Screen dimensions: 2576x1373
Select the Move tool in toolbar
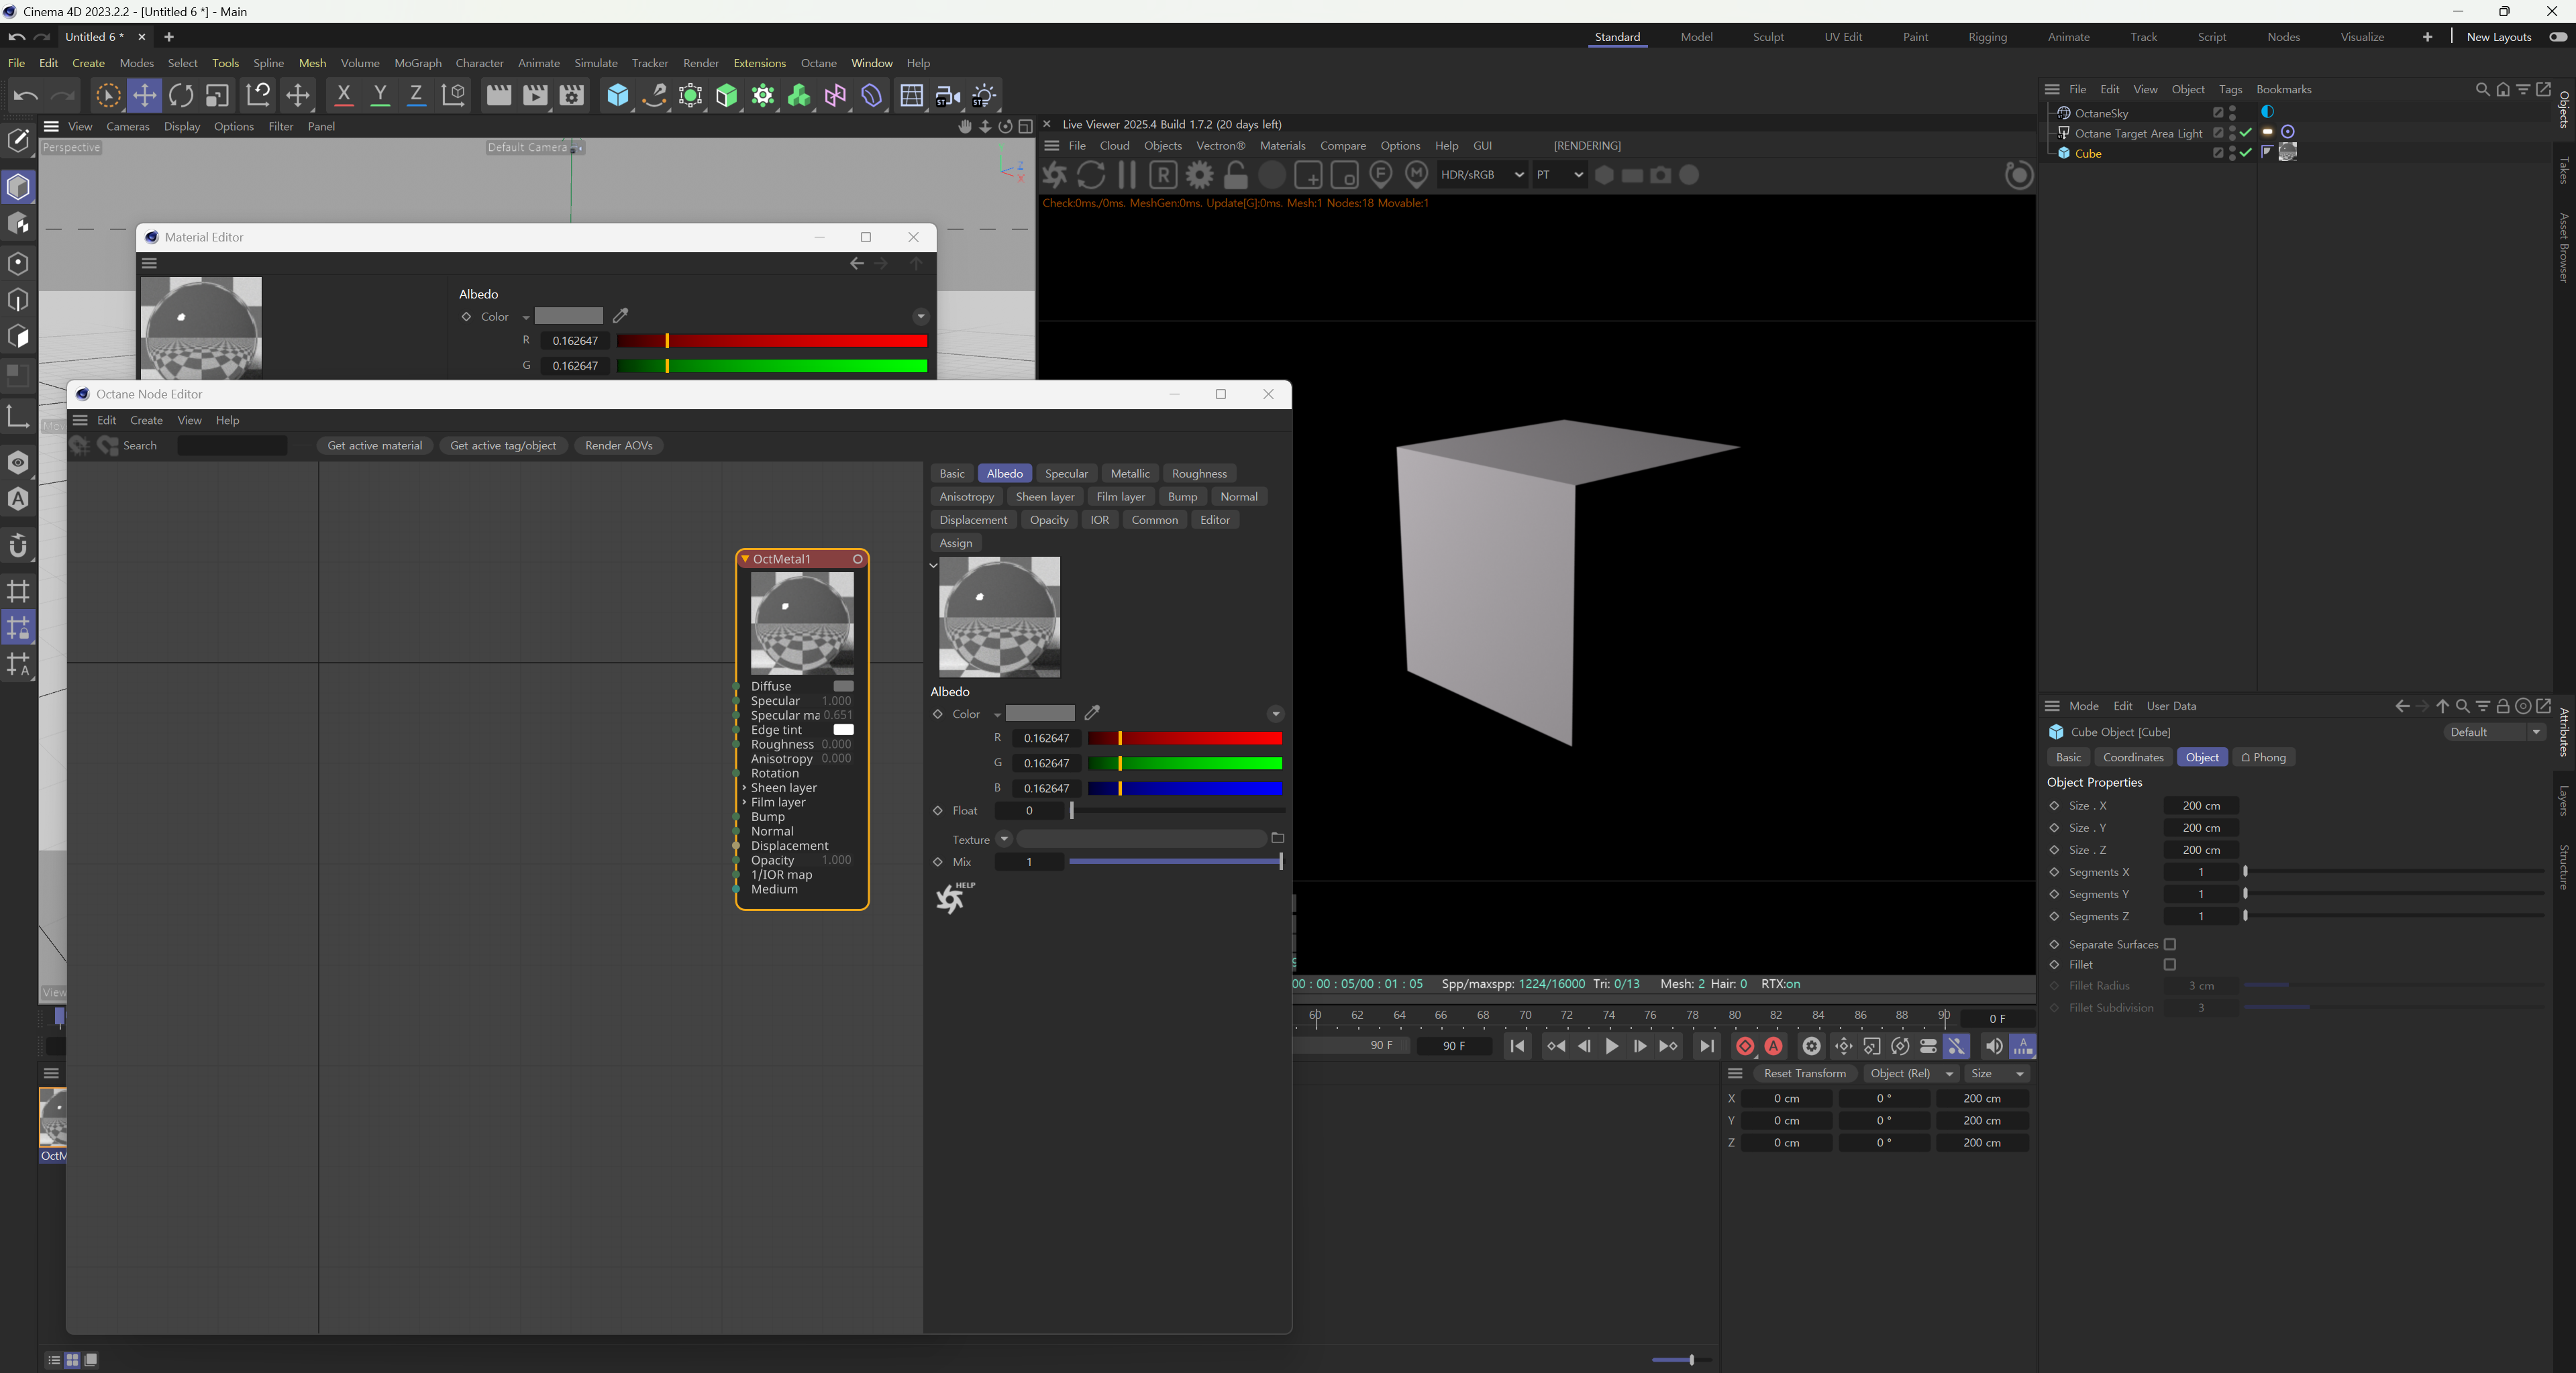144,95
